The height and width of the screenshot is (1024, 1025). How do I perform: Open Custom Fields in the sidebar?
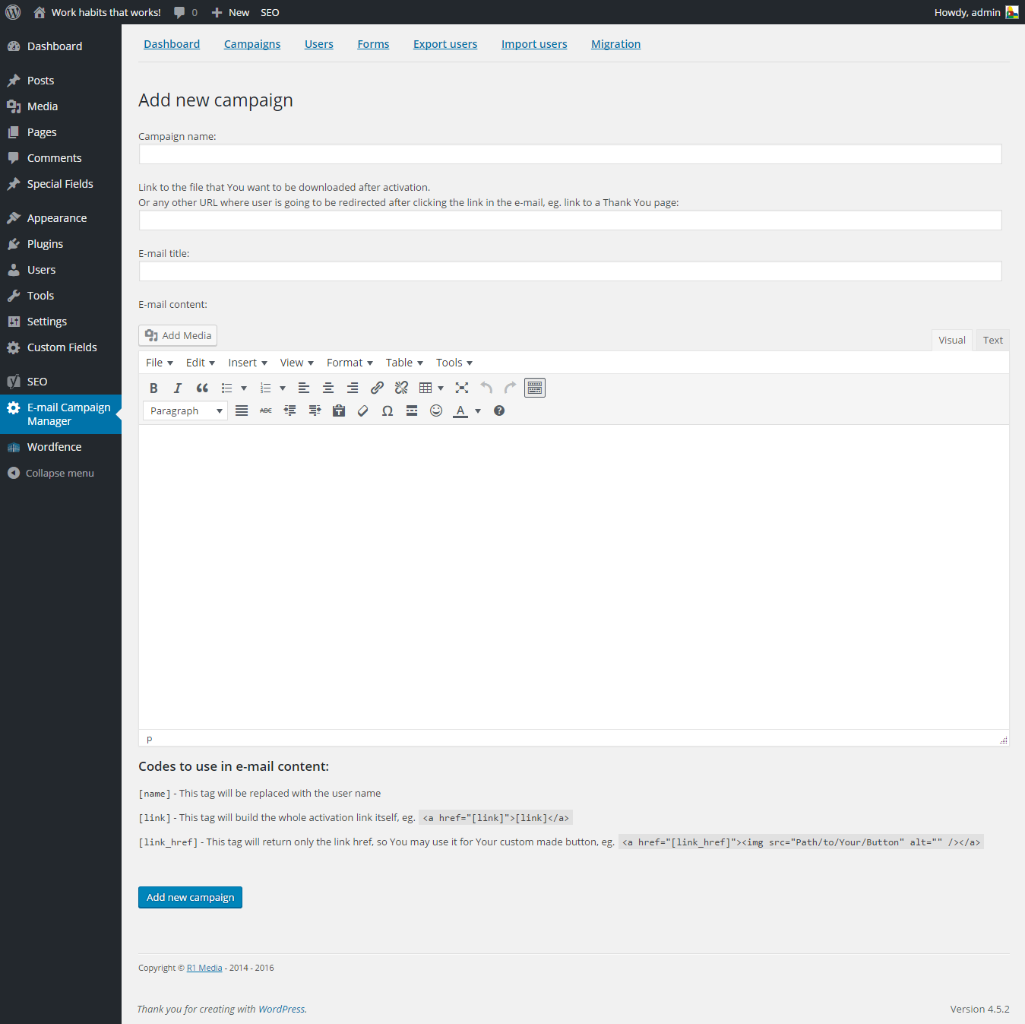(61, 347)
